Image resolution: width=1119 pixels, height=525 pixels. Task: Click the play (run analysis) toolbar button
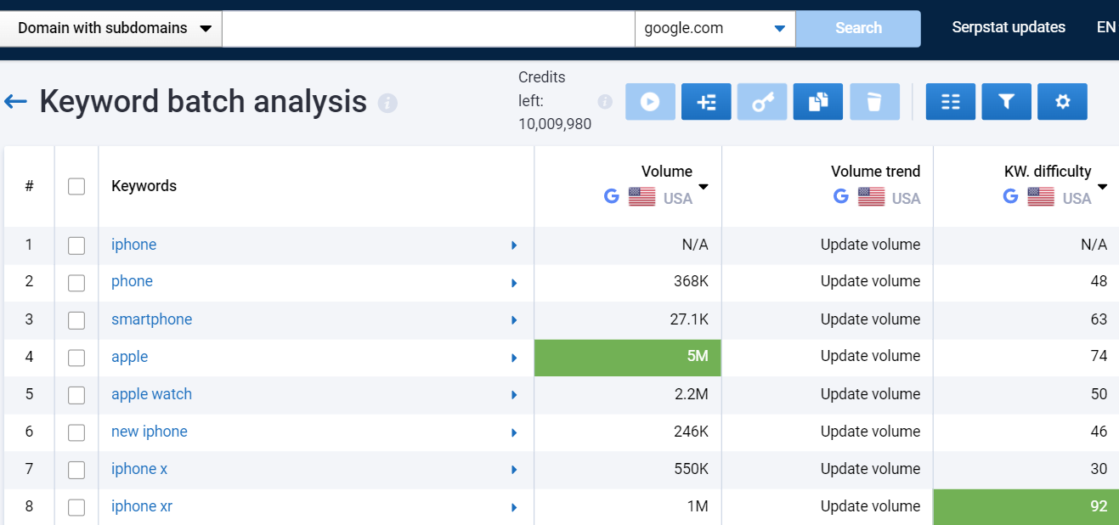[x=650, y=102]
